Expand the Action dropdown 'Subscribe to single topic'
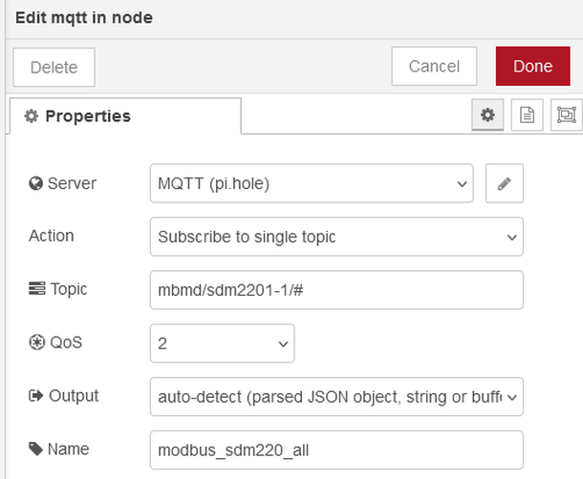Screen dimensions: 583x479 point(336,237)
